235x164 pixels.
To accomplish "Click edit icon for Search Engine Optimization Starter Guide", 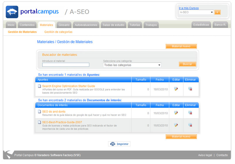I will click(x=176, y=89).
